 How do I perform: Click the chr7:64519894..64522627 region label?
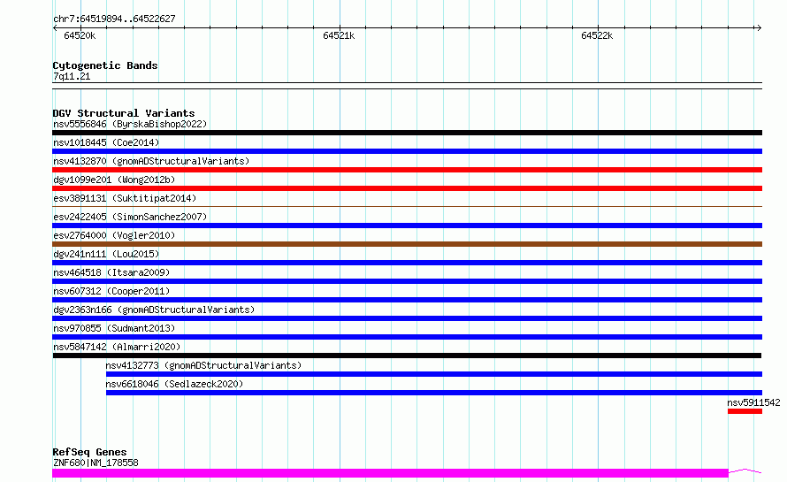point(114,19)
